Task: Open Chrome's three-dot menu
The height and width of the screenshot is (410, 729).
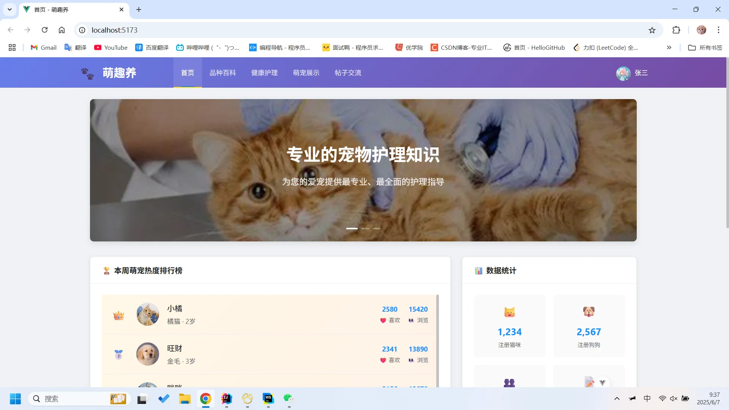Action: click(718, 30)
